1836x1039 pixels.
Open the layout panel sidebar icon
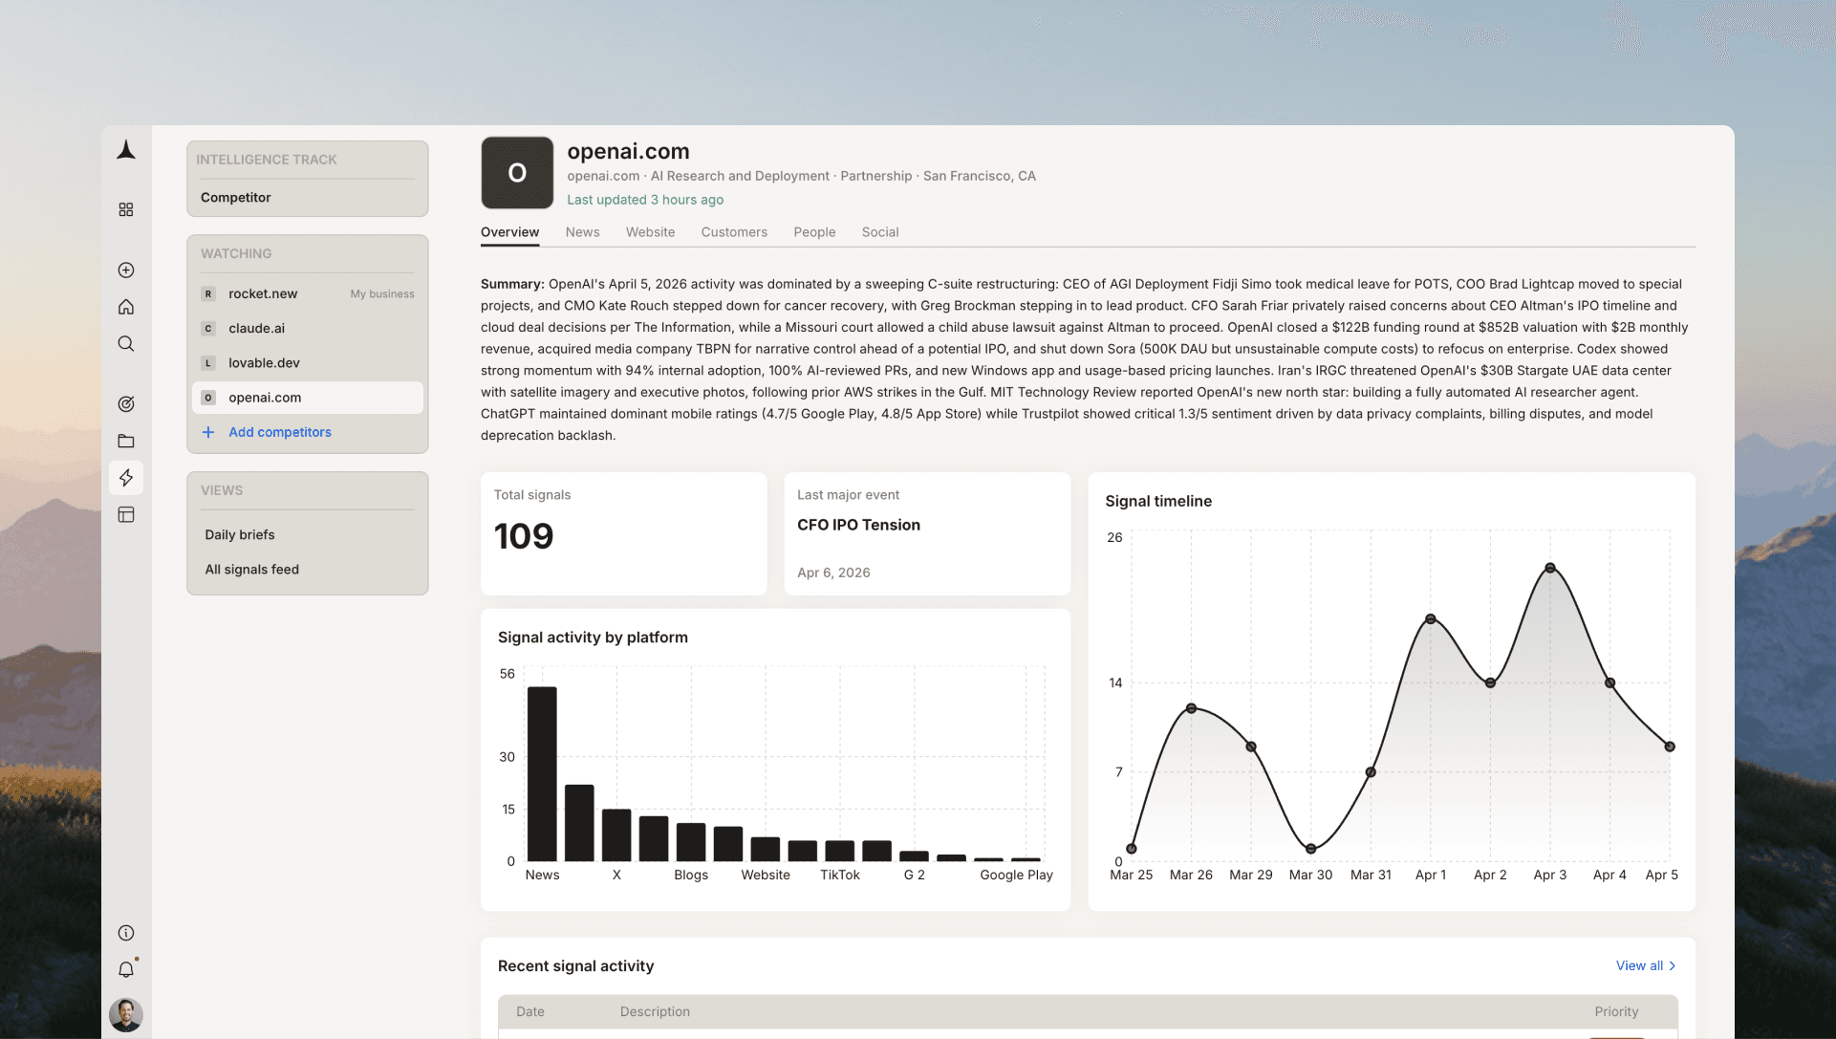[126, 515]
